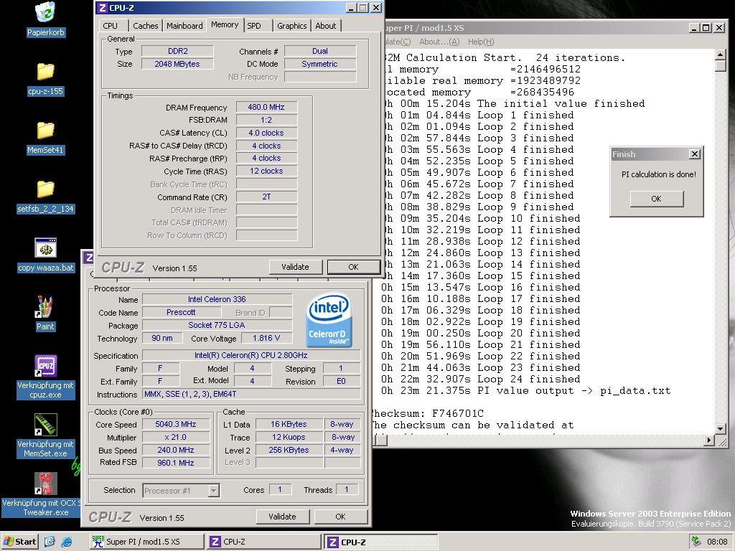This screenshot has width=735, height=551.
Task: Click the Rated FSB 960.1 MHz value
Action: point(176,463)
